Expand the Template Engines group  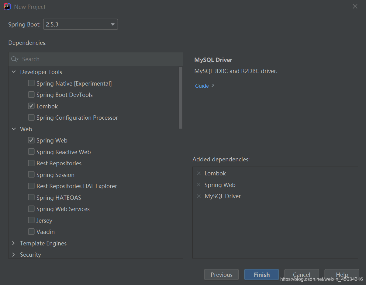pyautogui.click(x=14, y=243)
